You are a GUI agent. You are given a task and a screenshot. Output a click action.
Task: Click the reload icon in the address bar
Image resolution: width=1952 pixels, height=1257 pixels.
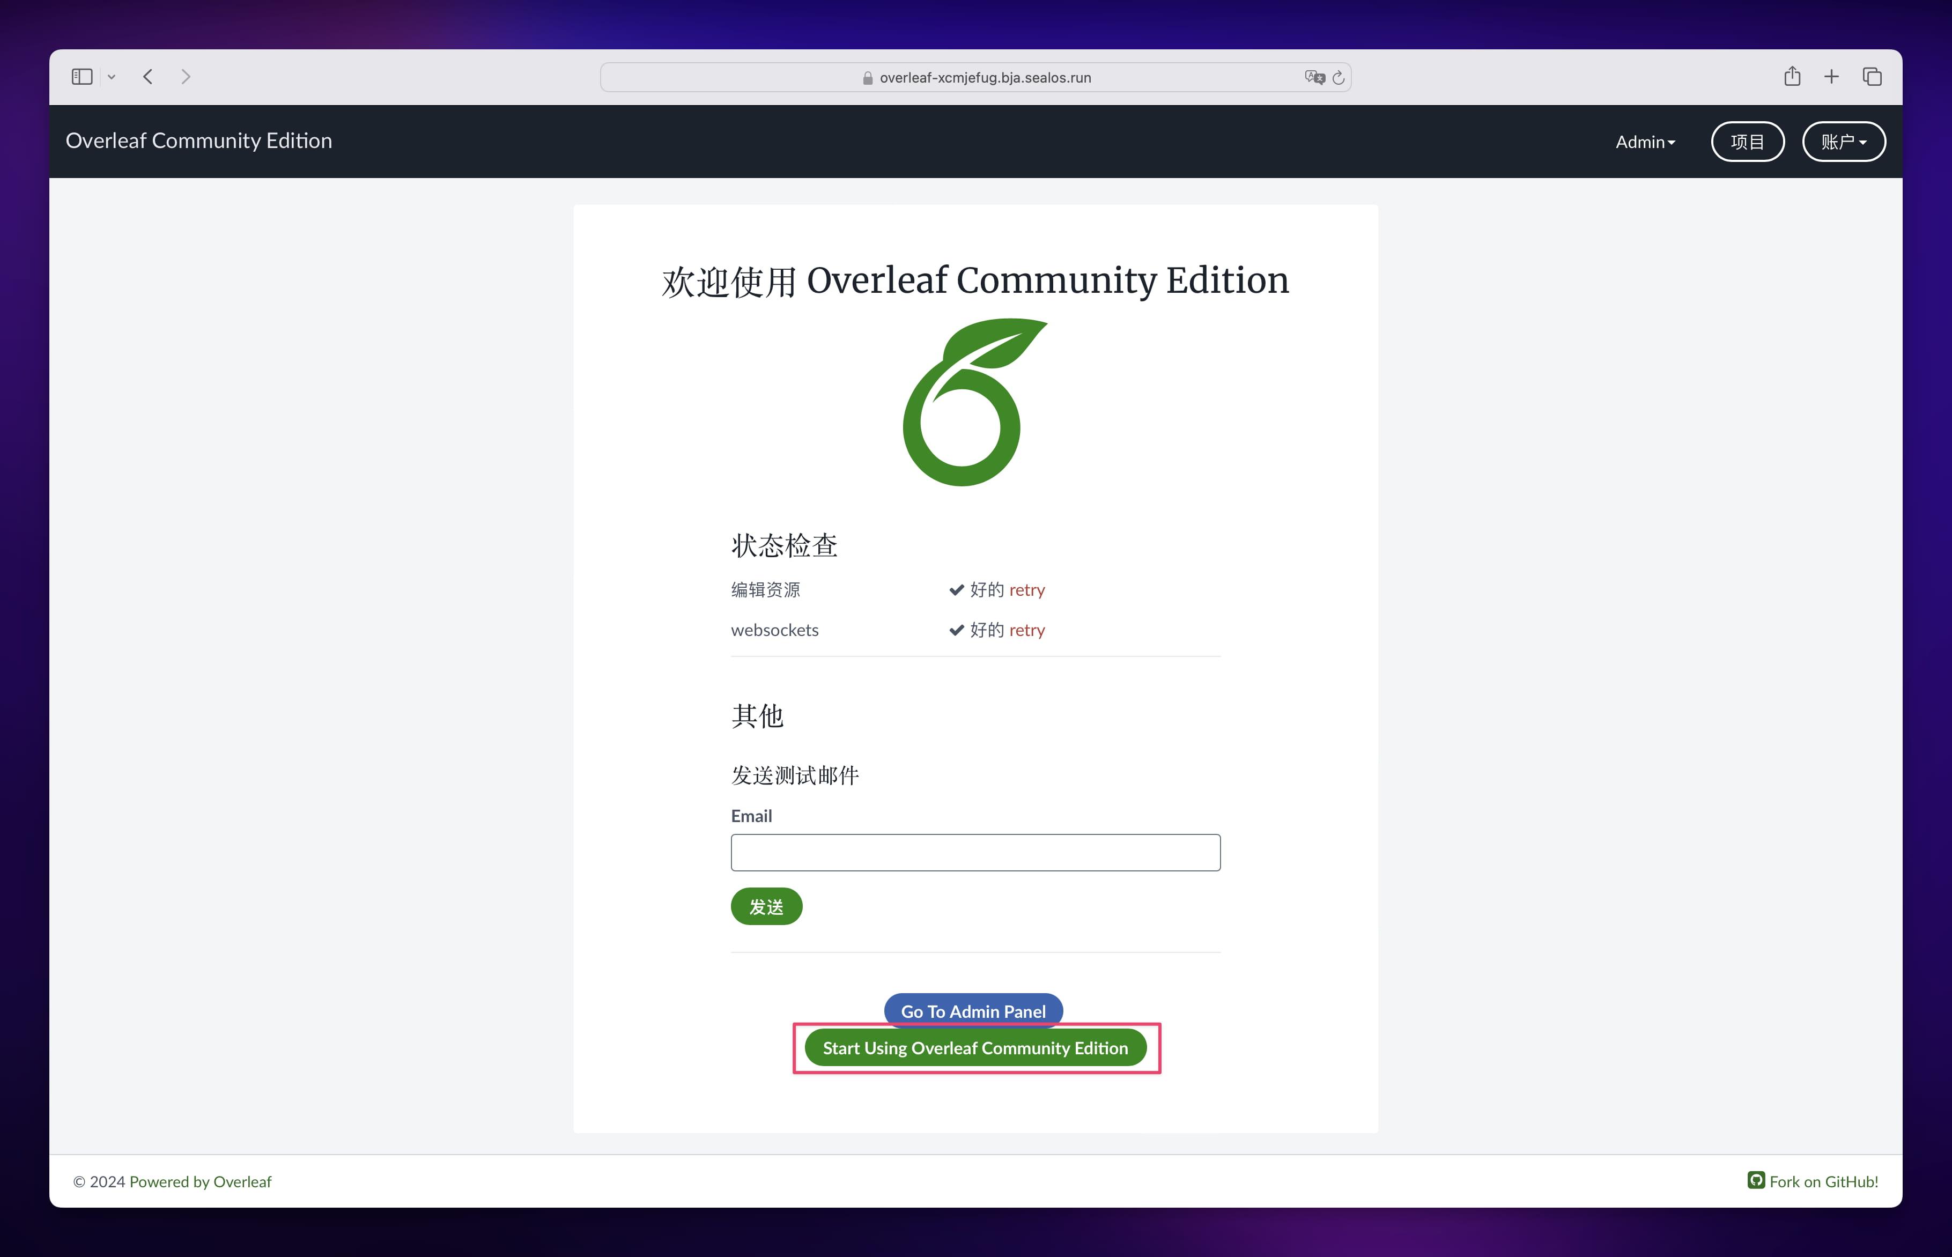pyautogui.click(x=1339, y=77)
